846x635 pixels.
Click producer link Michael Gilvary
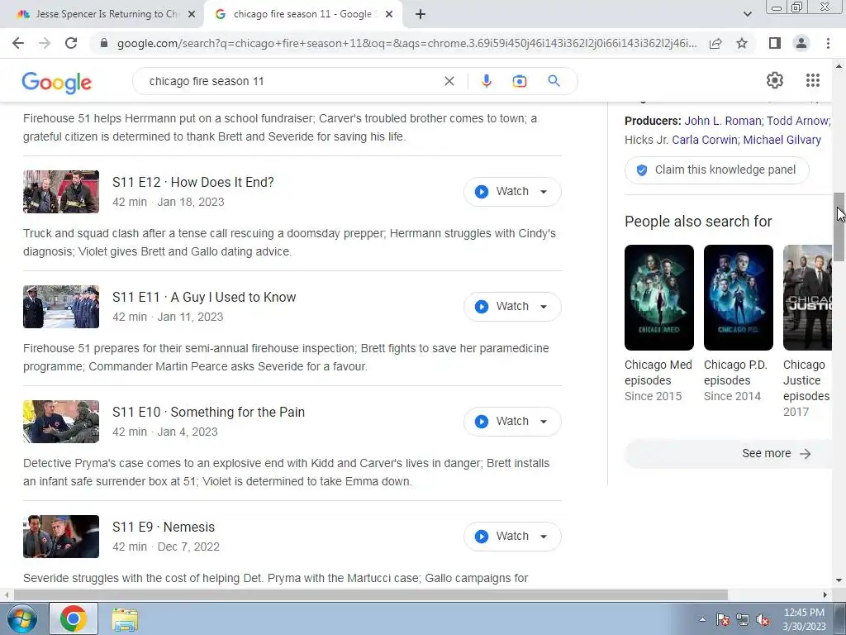click(782, 140)
